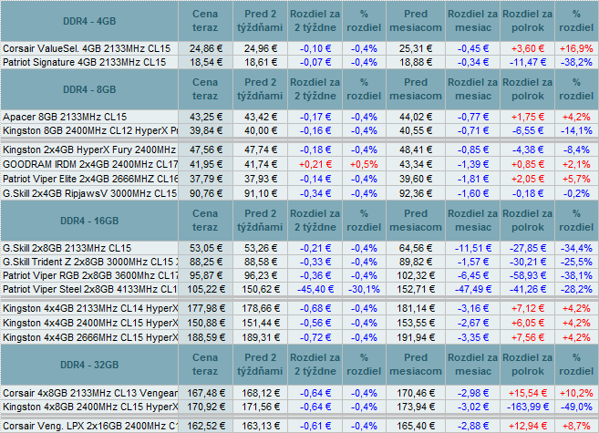Click G.Skill 2x4GB RipjawsV 3000MHz CL15 row name
The image size is (599, 433).
pos(89,193)
